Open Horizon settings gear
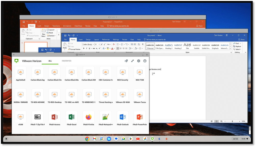 (x=139, y=61)
